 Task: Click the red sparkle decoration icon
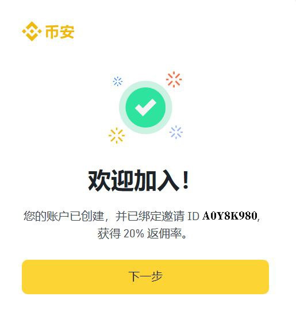pos(174,79)
